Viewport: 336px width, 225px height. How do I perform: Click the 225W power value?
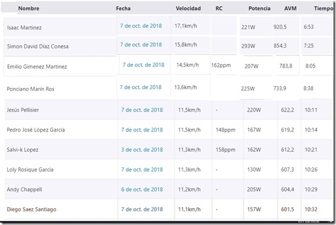pyautogui.click(x=248, y=89)
